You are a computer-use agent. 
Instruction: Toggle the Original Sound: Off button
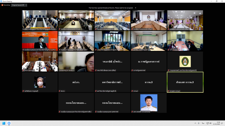click(18, 5)
